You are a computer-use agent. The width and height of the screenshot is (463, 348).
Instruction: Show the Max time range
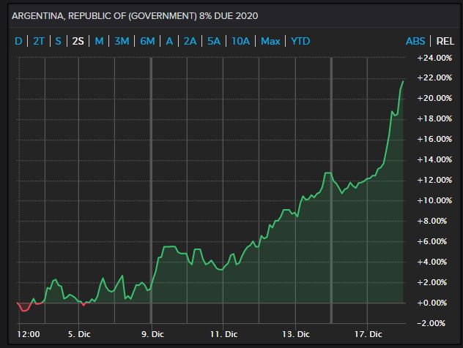270,41
